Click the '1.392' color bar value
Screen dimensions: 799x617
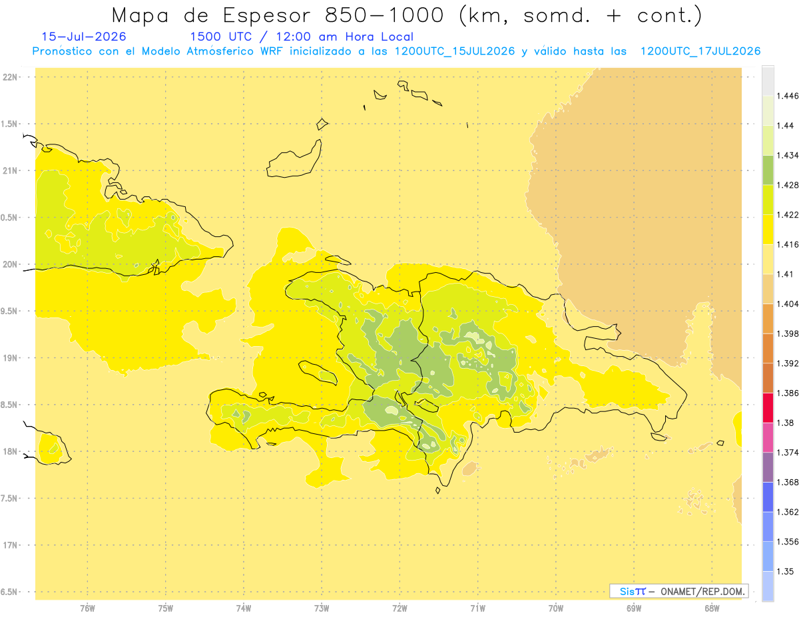pyautogui.click(x=788, y=363)
